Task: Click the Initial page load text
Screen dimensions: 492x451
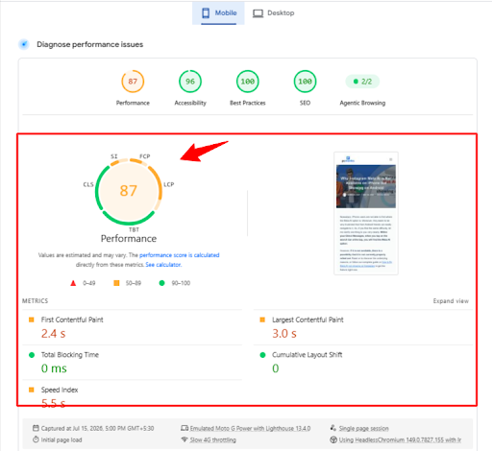Action: pyautogui.click(x=61, y=439)
